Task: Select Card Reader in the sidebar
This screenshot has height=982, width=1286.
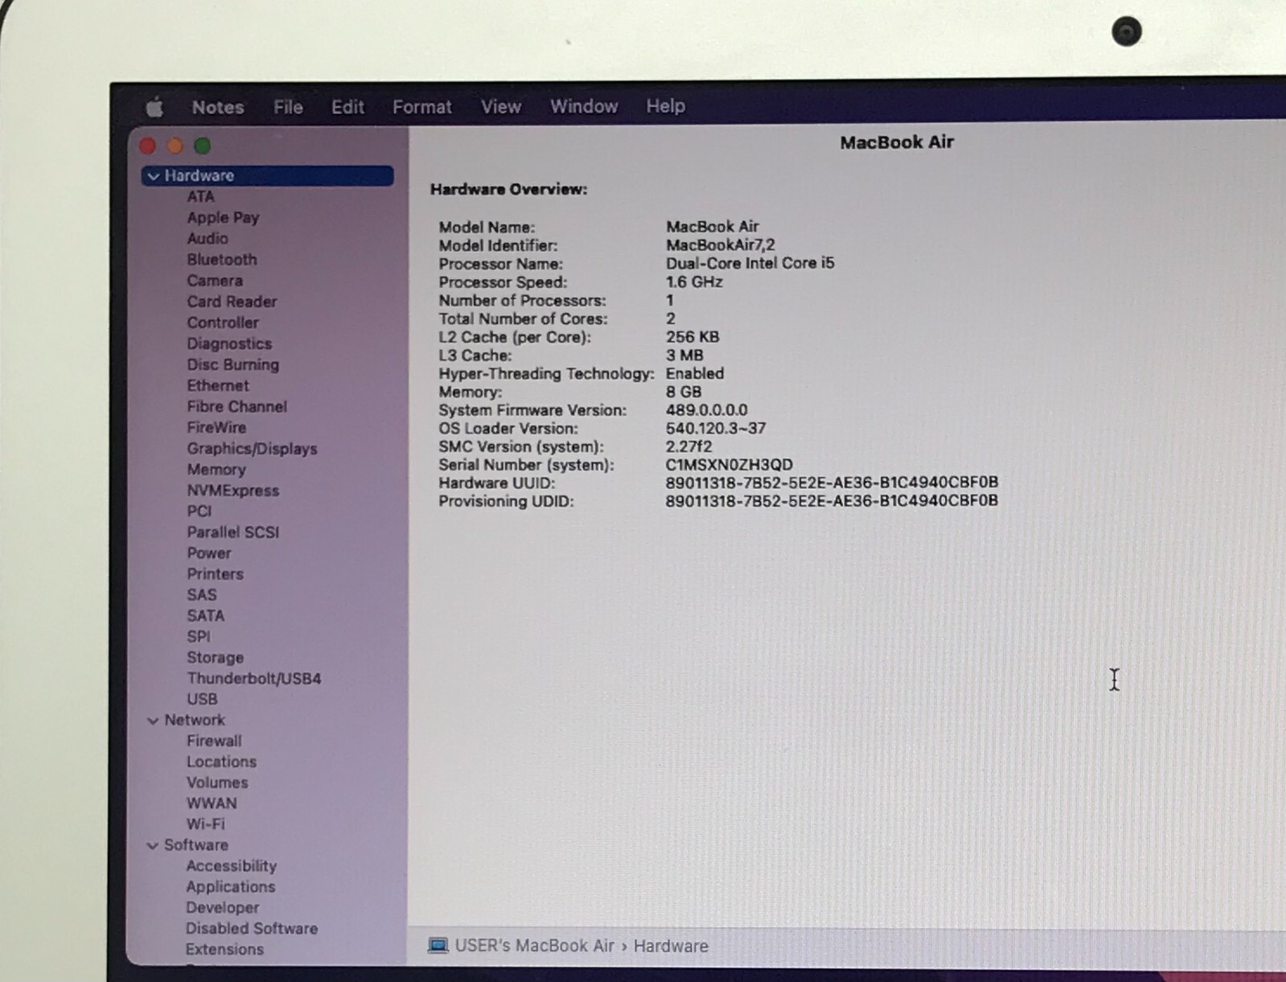Action: pos(232,302)
